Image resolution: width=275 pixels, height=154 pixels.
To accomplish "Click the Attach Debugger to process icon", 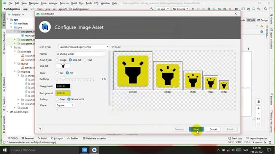I will coord(225,9).
